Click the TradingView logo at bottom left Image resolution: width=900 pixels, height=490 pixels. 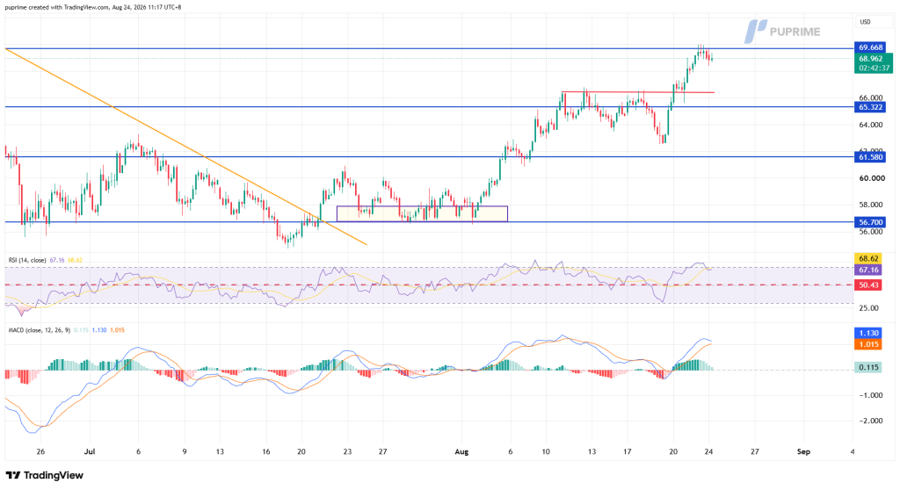click(45, 475)
